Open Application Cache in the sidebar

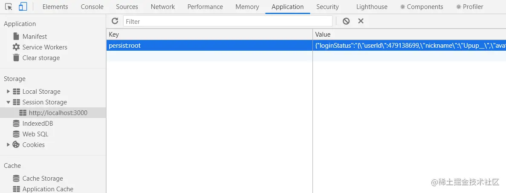[48, 189]
